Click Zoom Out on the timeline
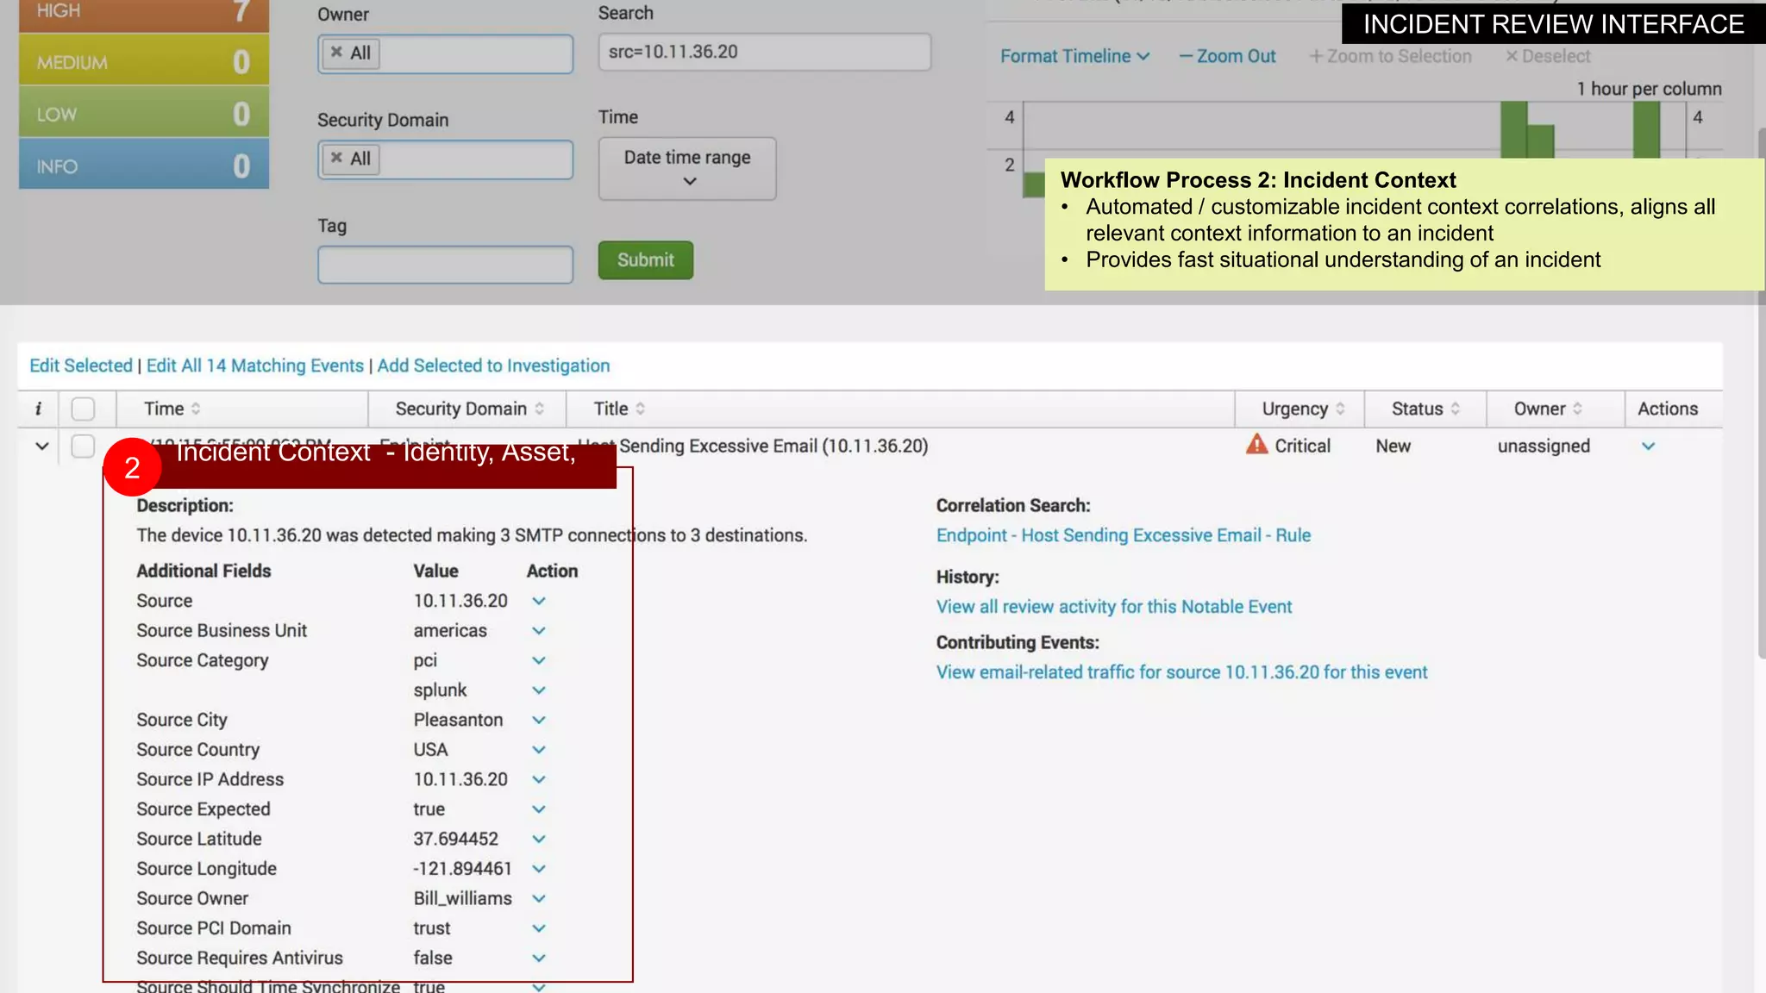Screen dimensions: 1766x993 pyautogui.click(x=1227, y=56)
